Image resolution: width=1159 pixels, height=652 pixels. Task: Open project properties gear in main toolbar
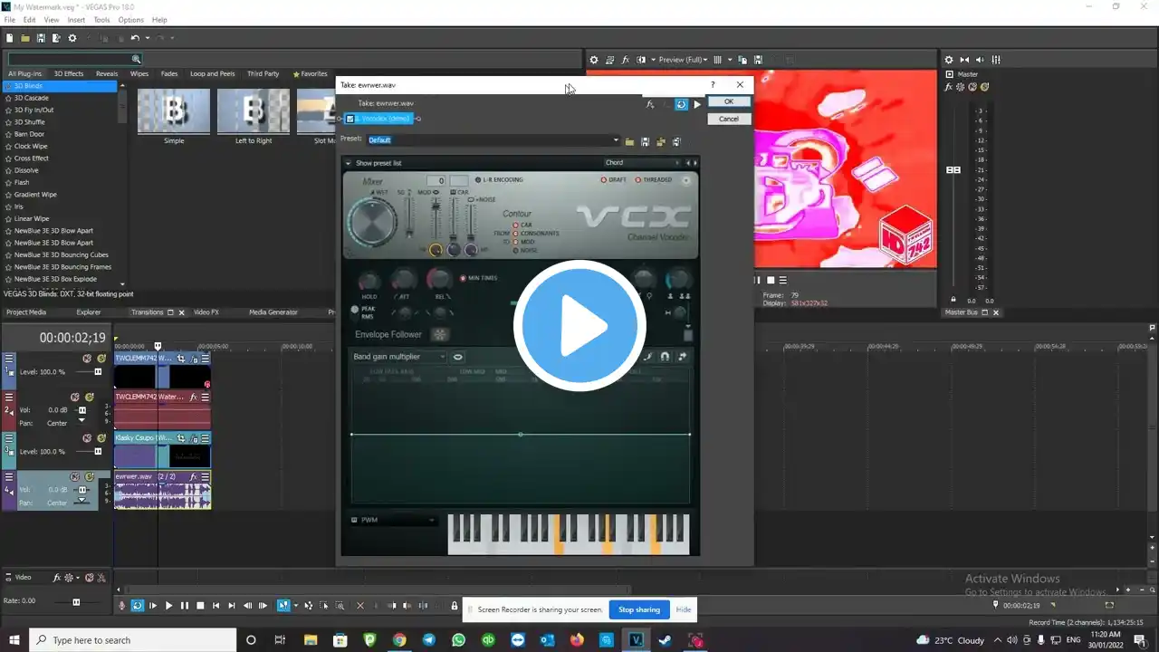tap(72, 38)
